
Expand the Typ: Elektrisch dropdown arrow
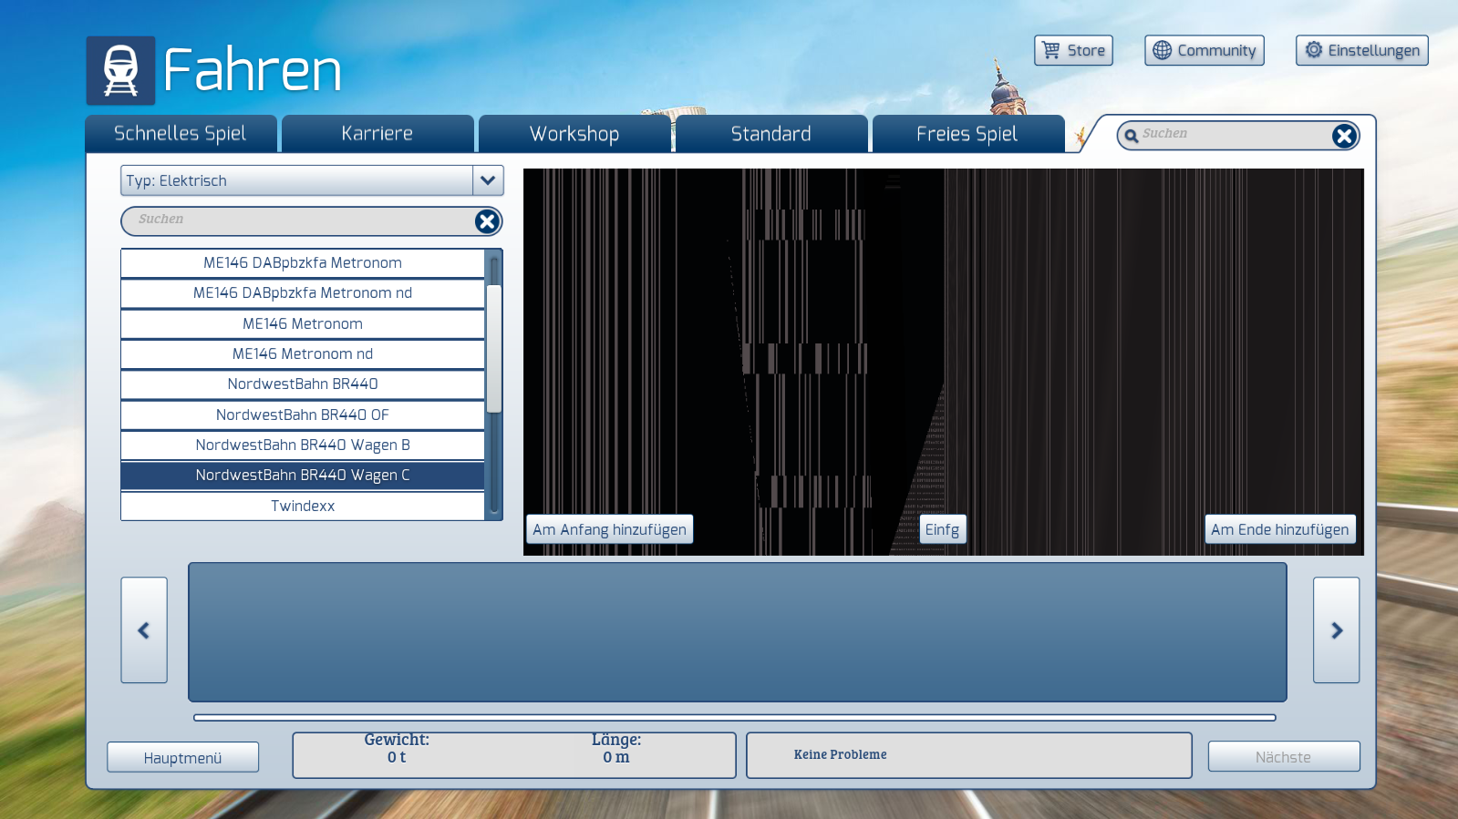coord(488,180)
